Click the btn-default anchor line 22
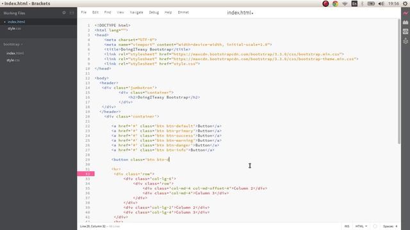This screenshot has height=230, width=410. coord(167,126)
